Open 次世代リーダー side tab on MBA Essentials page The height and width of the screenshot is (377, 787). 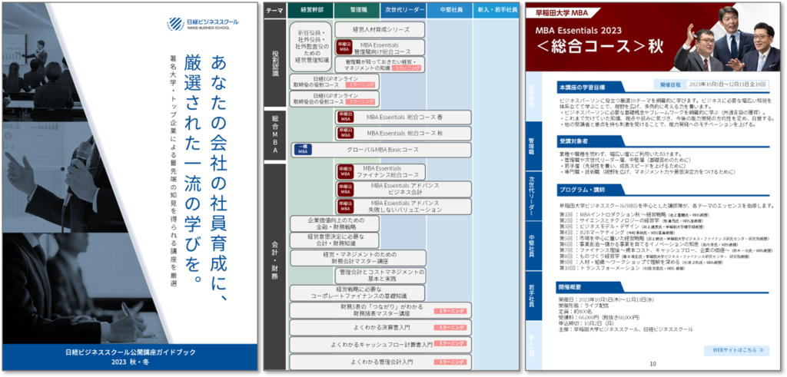coord(533,195)
